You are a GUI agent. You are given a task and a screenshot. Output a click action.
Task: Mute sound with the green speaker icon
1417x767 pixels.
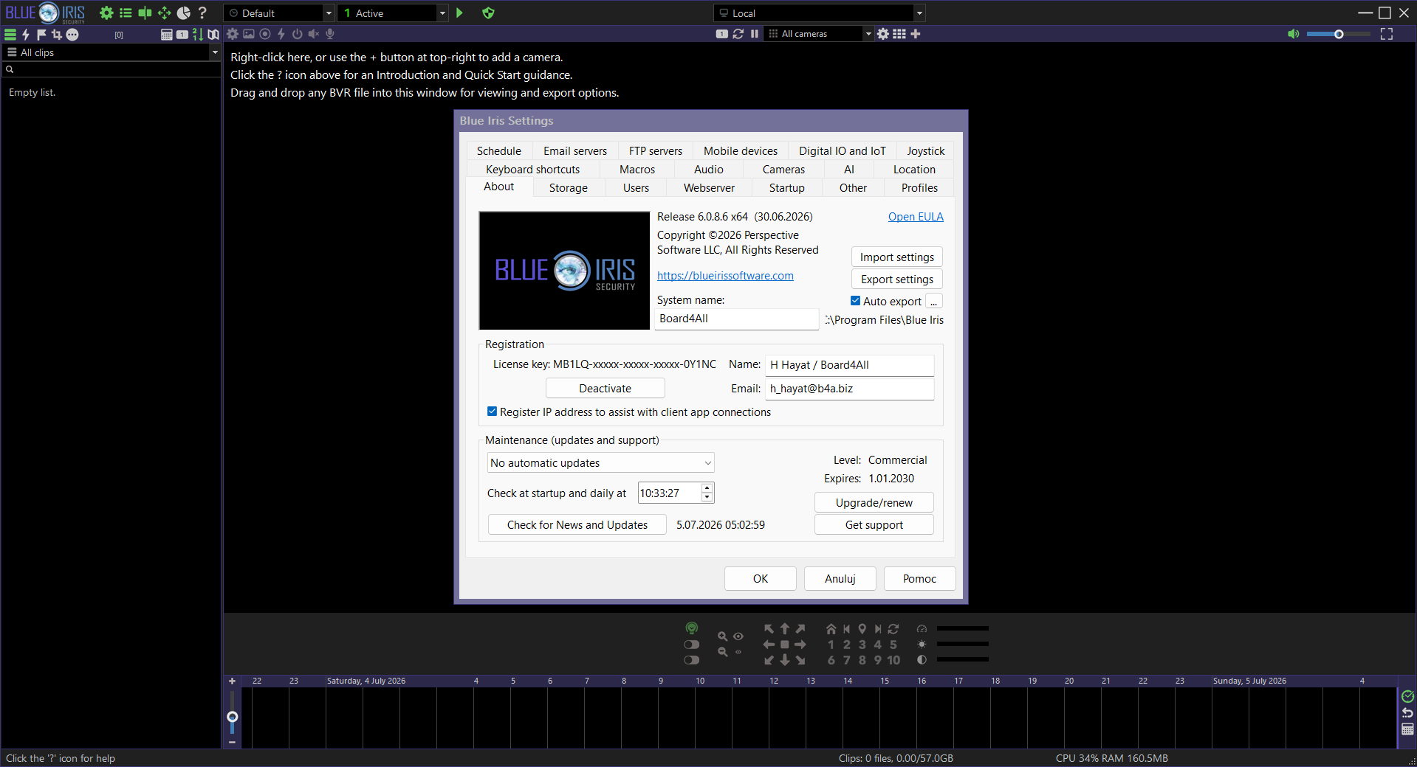pos(1293,34)
